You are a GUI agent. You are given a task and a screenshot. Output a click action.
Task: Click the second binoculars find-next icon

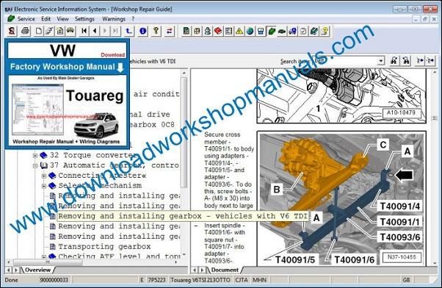click(406, 60)
